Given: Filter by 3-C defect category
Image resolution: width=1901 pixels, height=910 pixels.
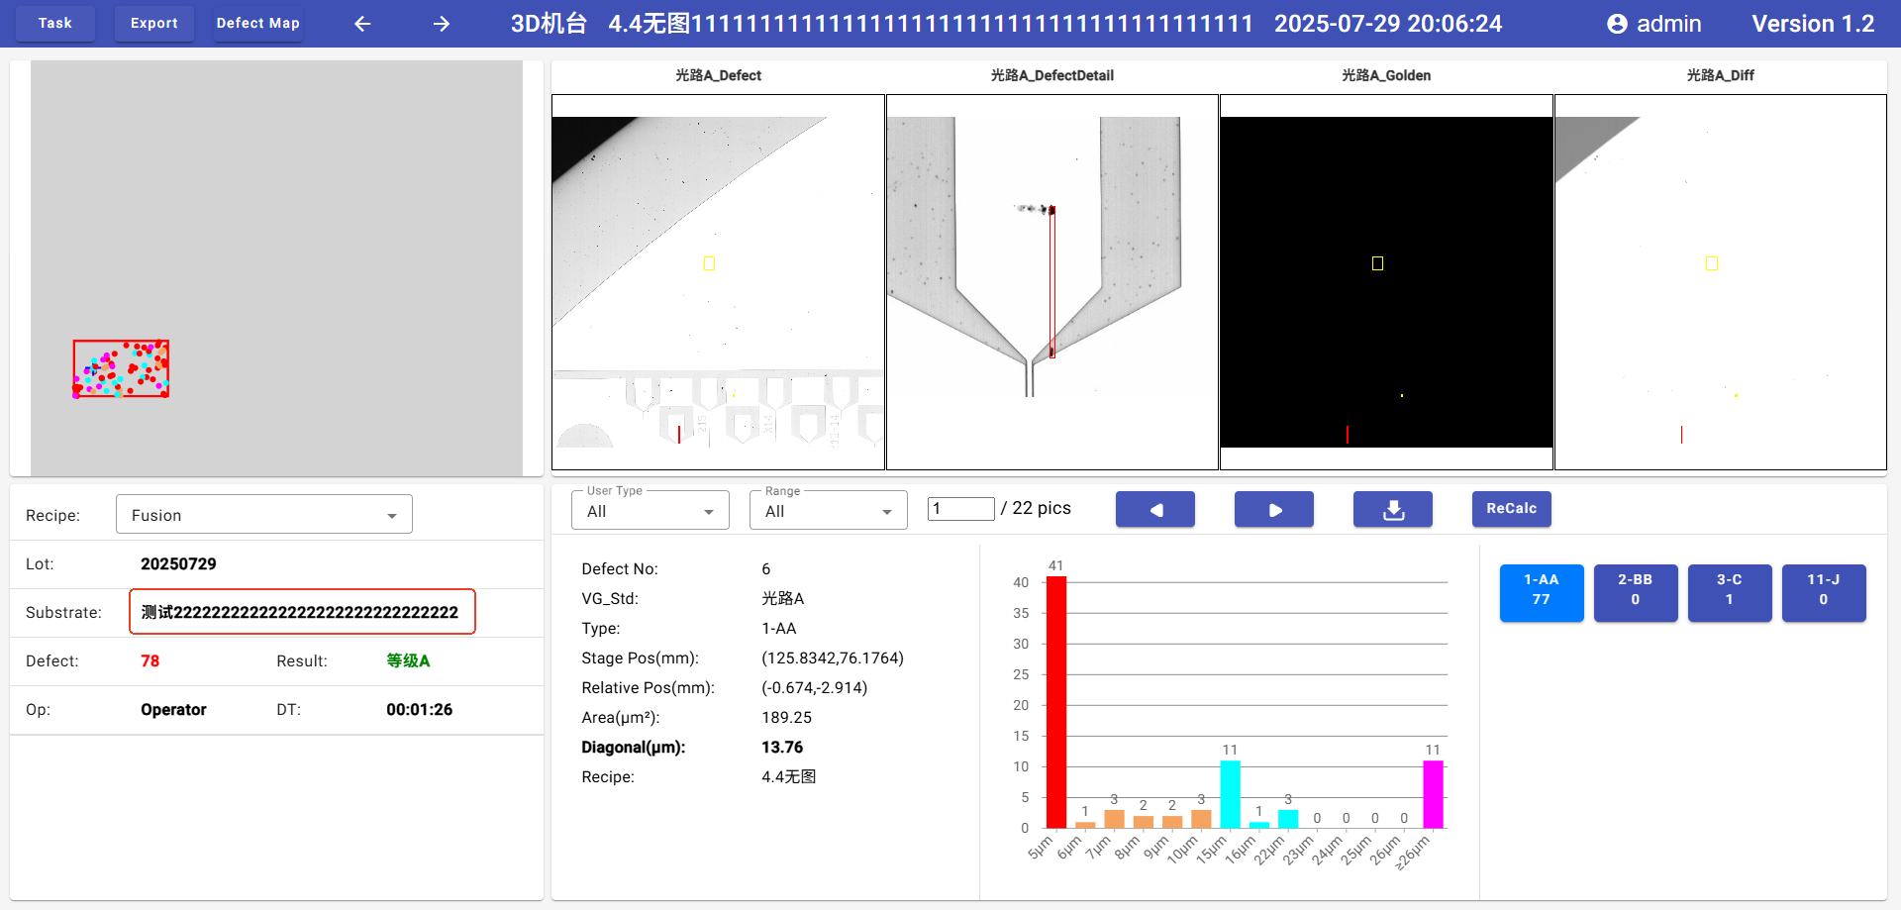Looking at the screenshot, I should (1729, 592).
